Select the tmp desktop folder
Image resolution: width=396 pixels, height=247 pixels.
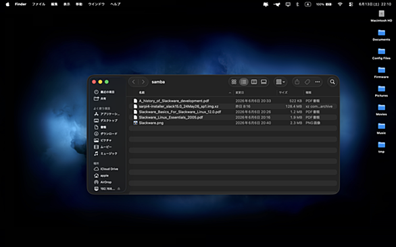click(x=381, y=147)
